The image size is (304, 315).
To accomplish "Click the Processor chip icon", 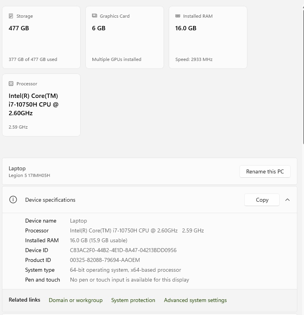I will coord(11,84).
